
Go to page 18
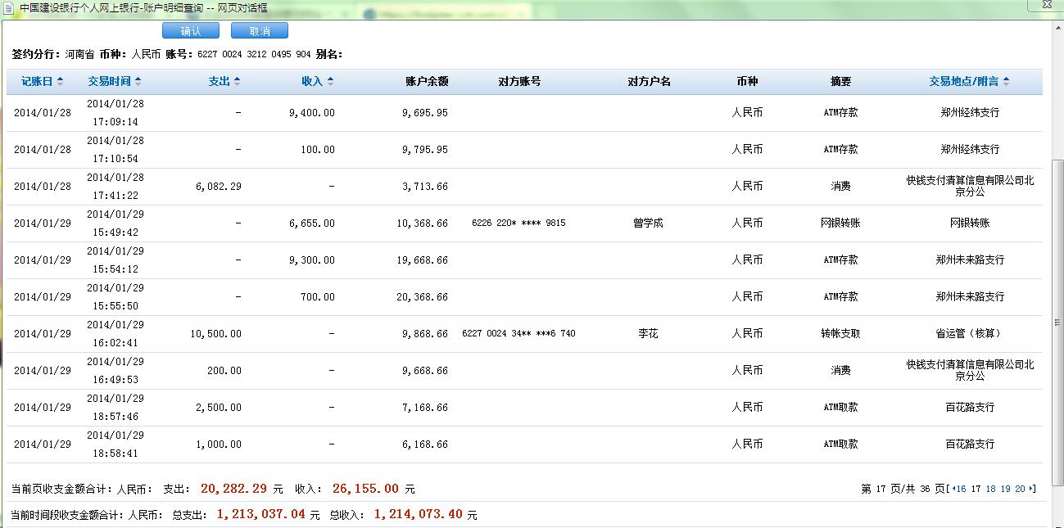pyautogui.click(x=990, y=489)
